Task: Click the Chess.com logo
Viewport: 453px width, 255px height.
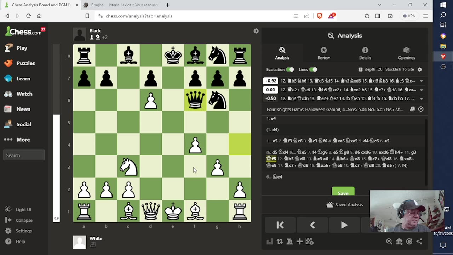Action: click(x=23, y=32)
